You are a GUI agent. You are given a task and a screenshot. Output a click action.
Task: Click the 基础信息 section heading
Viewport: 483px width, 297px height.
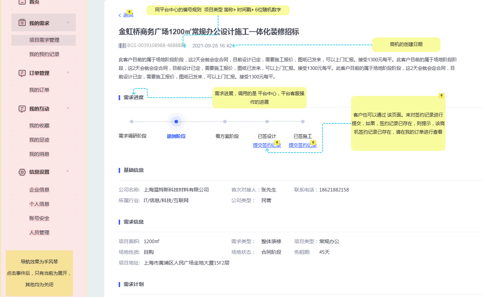[x=134, y=170]
